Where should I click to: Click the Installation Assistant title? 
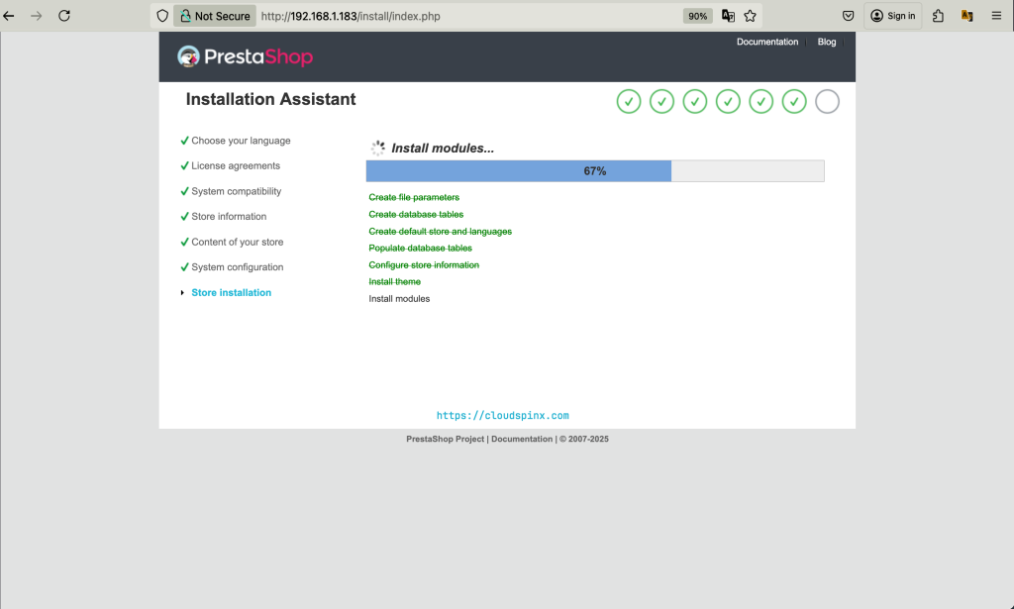tap(270, 99)
